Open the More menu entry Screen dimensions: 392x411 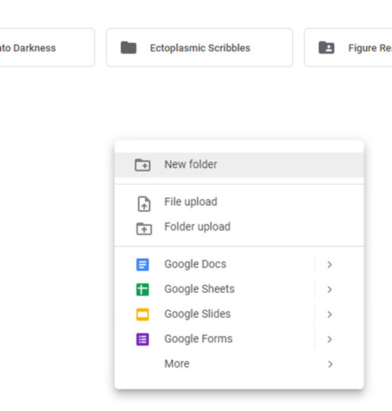pyautogui.click(x=239, y=364)
